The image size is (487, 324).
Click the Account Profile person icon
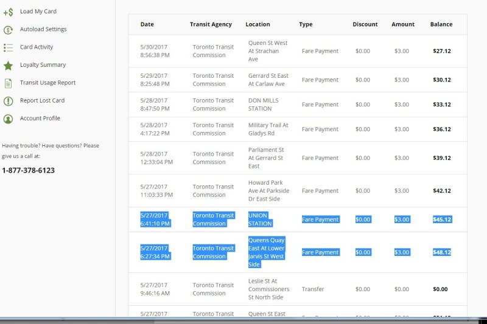[8, 119]
